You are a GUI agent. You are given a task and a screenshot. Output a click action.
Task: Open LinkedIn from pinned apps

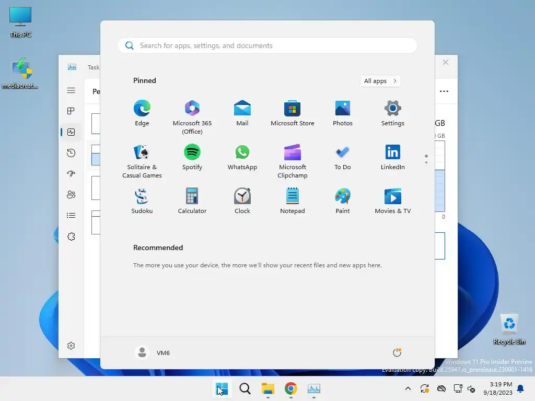pos(393,158)
